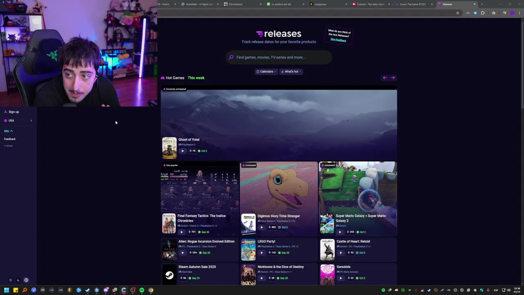Go to previous Hot Games page arrow
The width and height of the screenshot is (524, 295).
[385, 78]
